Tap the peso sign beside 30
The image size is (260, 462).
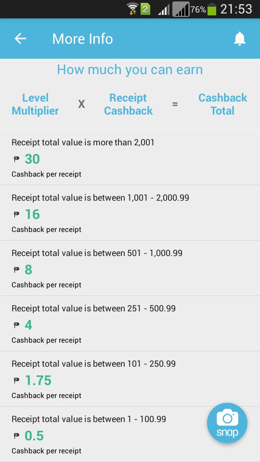point(16,159)
